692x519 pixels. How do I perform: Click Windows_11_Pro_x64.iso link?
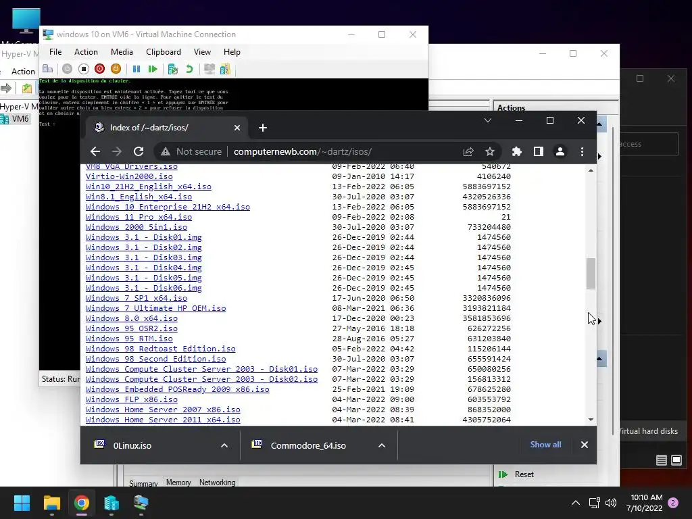[139, 217]
